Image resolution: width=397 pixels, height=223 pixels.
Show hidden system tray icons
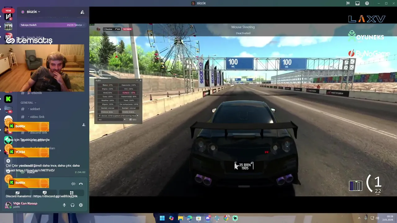coord(359,218)
